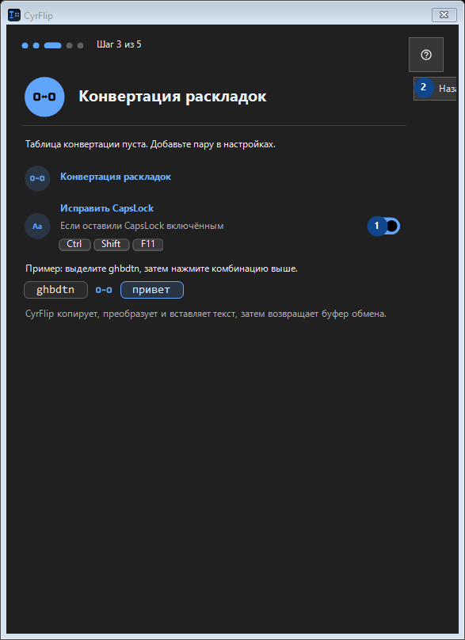Screen dimensions: 465x640
Task: Select the привет example chip
Action: click(152, 290)
